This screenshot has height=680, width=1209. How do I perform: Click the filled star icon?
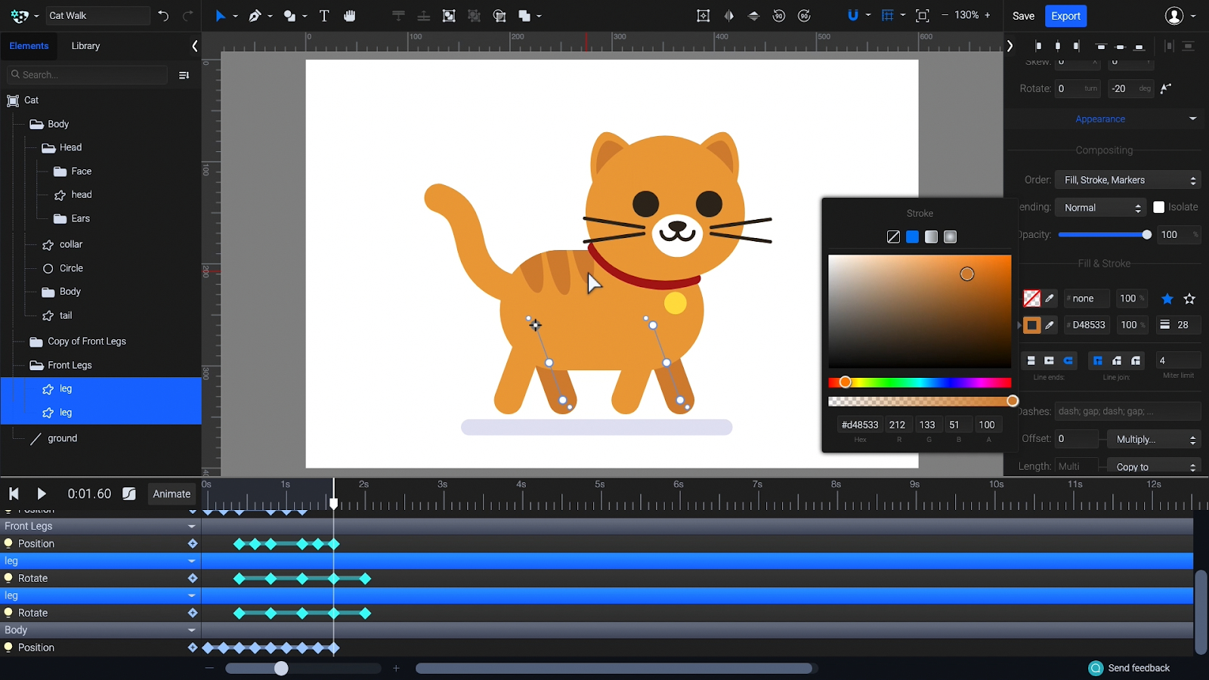click(1167, 299)
